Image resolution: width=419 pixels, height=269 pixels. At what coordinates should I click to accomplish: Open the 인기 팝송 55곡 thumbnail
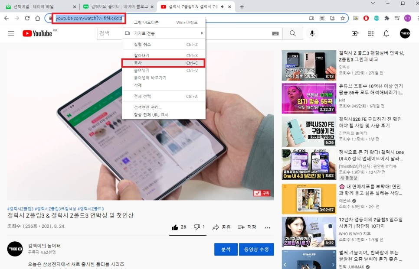[x=309, y=98]
